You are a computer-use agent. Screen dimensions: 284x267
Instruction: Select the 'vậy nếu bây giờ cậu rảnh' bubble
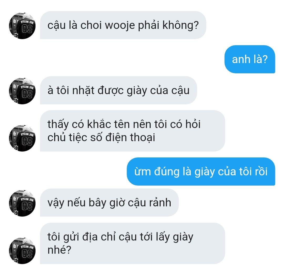point(109,203)
